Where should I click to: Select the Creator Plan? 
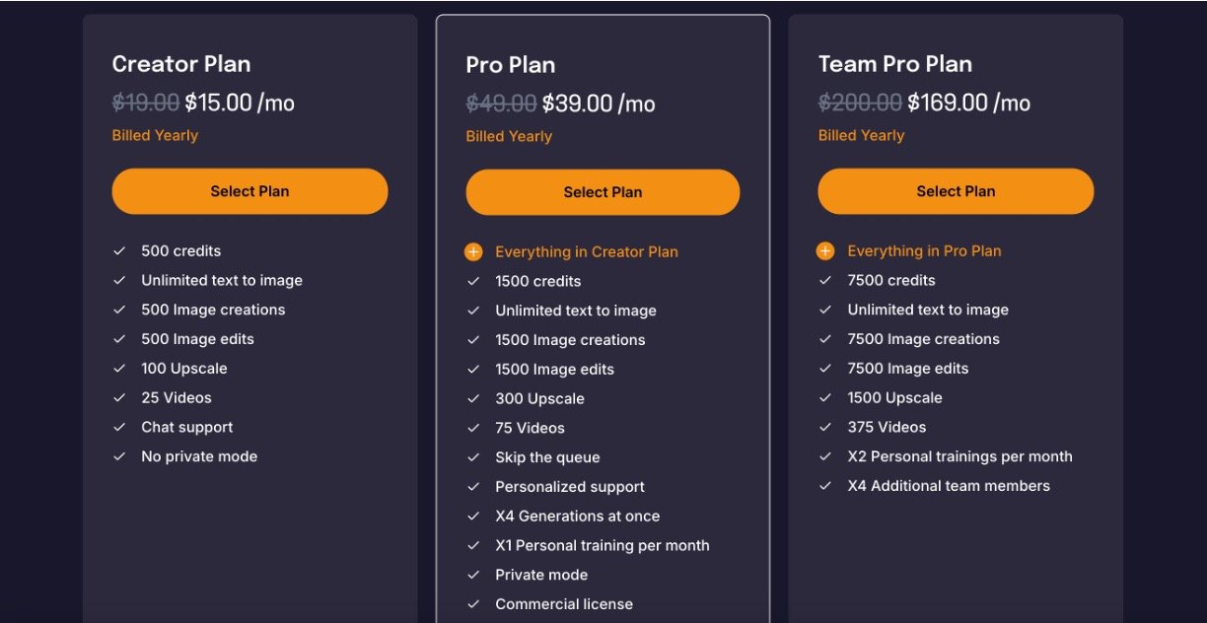click(249, 191)
